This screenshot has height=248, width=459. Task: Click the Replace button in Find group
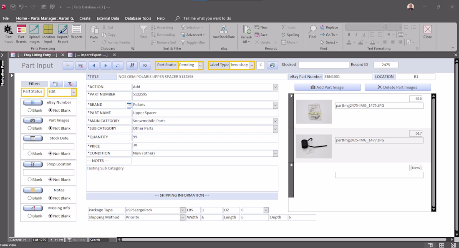[x=329, y=27]
